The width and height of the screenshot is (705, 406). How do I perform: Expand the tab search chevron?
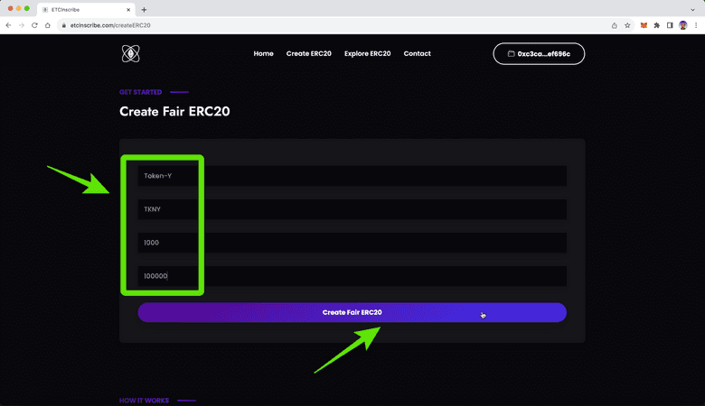coord(692,9)
